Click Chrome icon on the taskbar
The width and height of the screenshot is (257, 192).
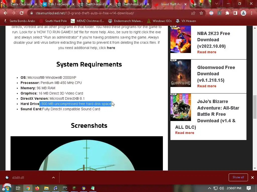point(28,188)
